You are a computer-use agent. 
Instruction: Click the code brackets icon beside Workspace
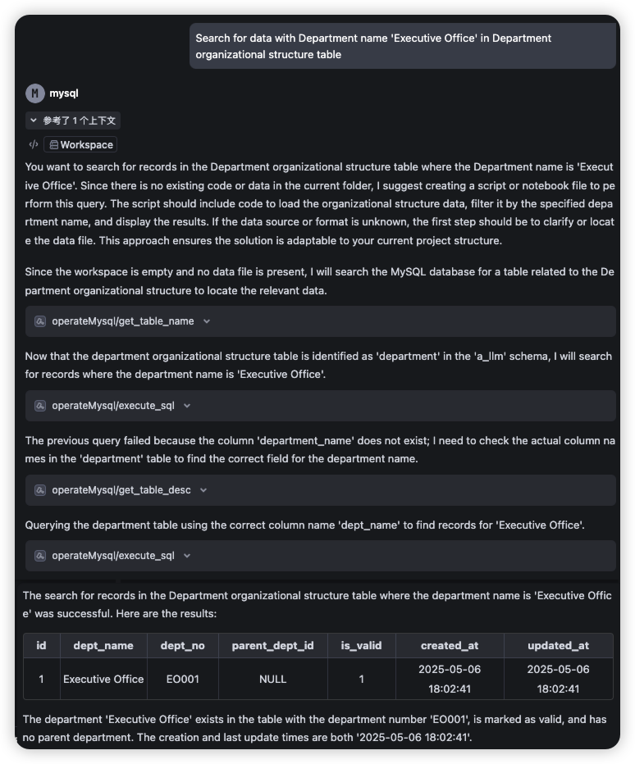pyautogui.click(x=34, y=145)
